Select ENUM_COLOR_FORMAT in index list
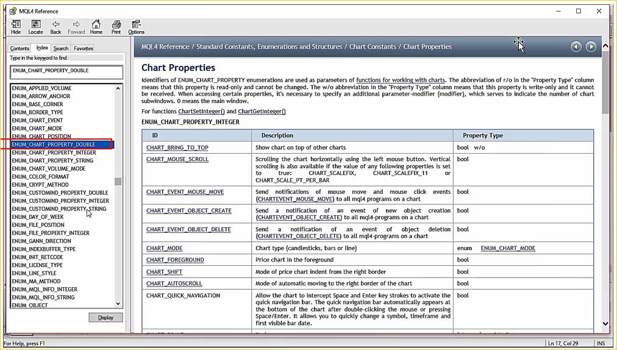Viewport: 617px width, 350px height. click(40, 177)
